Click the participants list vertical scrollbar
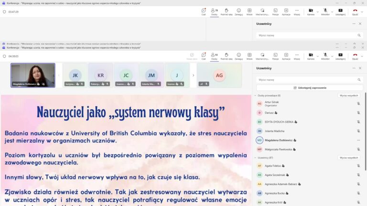367x206 pixels. click(366, 131)
